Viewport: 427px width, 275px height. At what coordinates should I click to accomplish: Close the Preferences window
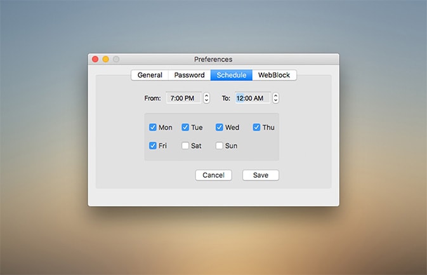[95, 59]
